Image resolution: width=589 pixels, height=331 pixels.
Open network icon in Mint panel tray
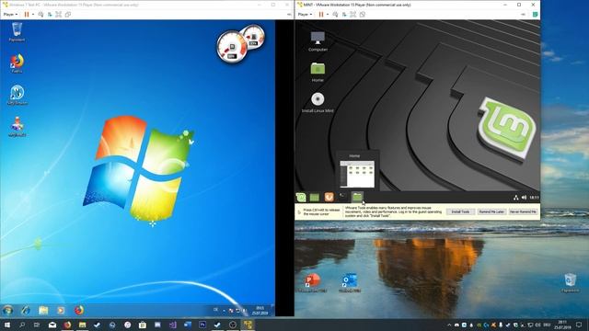(x=516, y=198)
